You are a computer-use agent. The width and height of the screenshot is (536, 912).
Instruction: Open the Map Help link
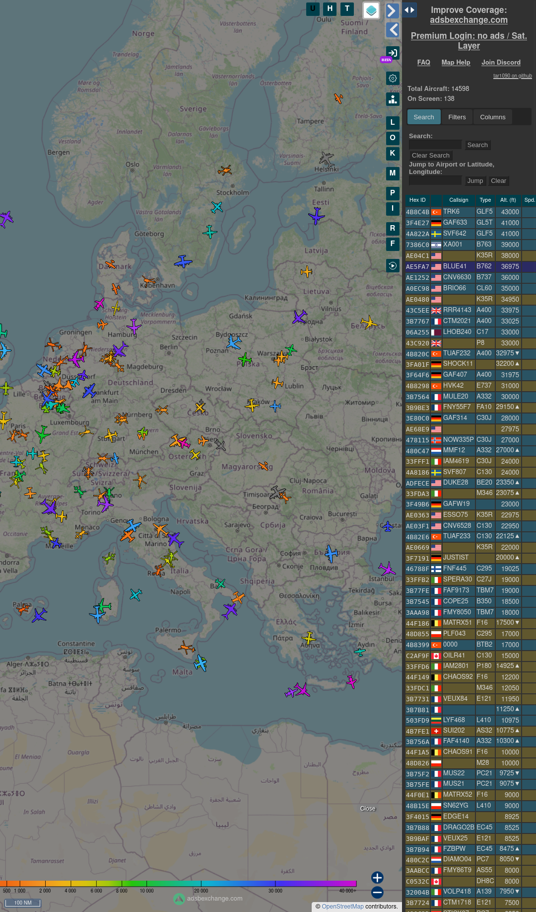pos(456,63)
